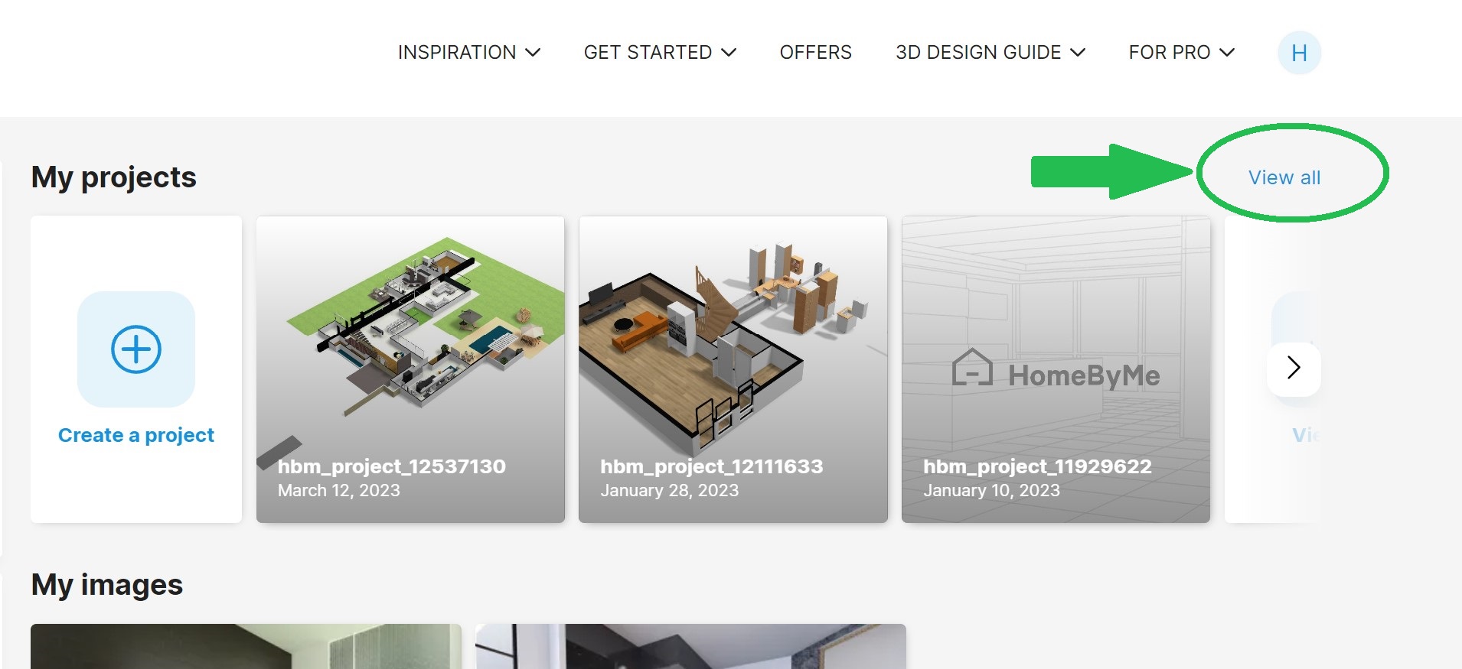Open the OFFERS menu item
Image resolution: width=1462 pixels, height=669 pixels.
(815, 53)
